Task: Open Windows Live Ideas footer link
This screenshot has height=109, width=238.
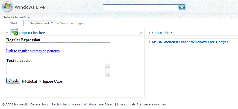Action: coord(98,104)
